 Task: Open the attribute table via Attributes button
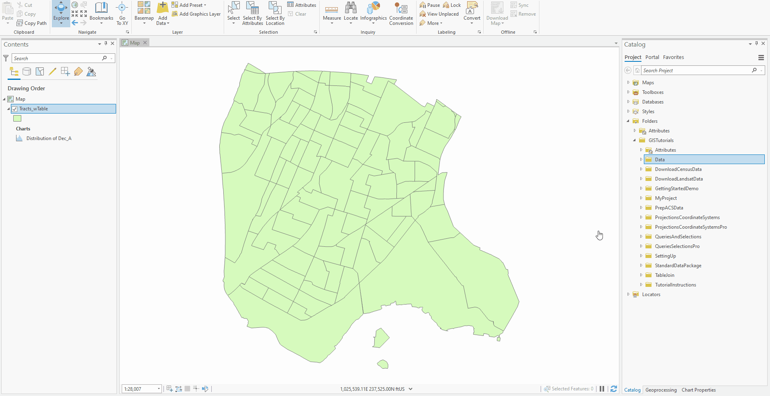pos(302,5)
